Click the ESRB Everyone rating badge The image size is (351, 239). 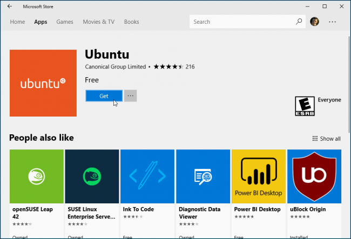(x=305, y=106)
